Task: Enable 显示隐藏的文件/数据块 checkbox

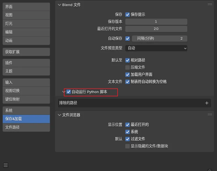Action: [128, 146]
